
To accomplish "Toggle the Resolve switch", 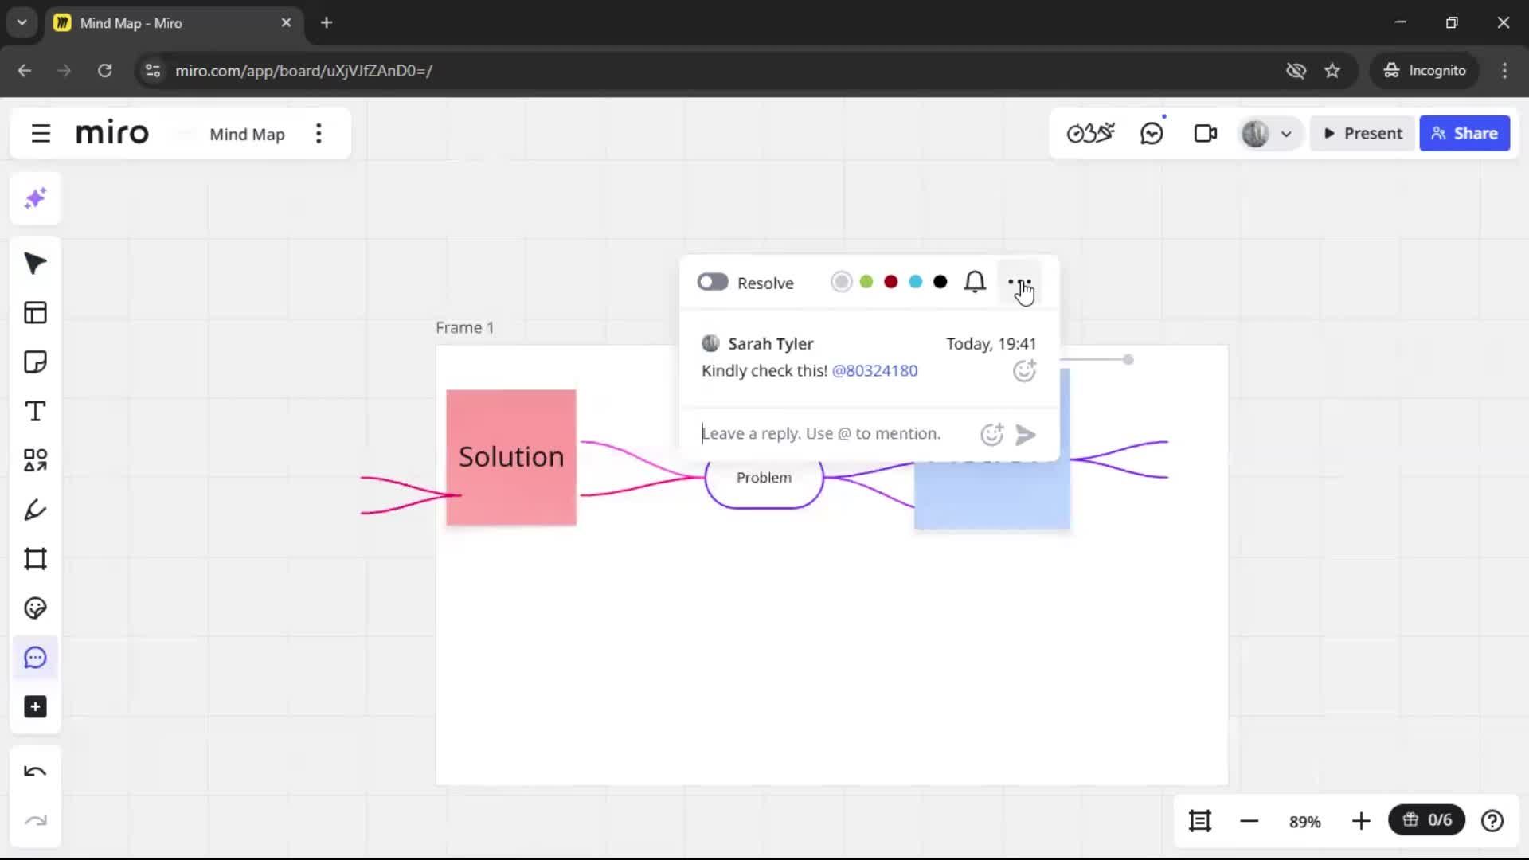I will (x=713, y=282).
